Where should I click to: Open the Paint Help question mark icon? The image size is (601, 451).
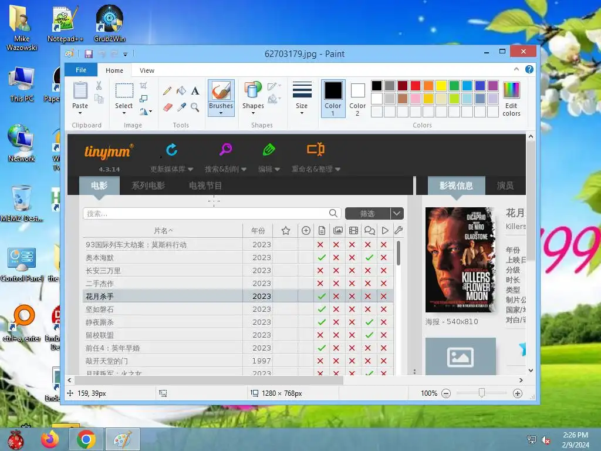[x=529, y=69]
